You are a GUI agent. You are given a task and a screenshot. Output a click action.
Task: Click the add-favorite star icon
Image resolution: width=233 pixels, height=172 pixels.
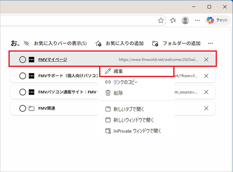point(98,43)
